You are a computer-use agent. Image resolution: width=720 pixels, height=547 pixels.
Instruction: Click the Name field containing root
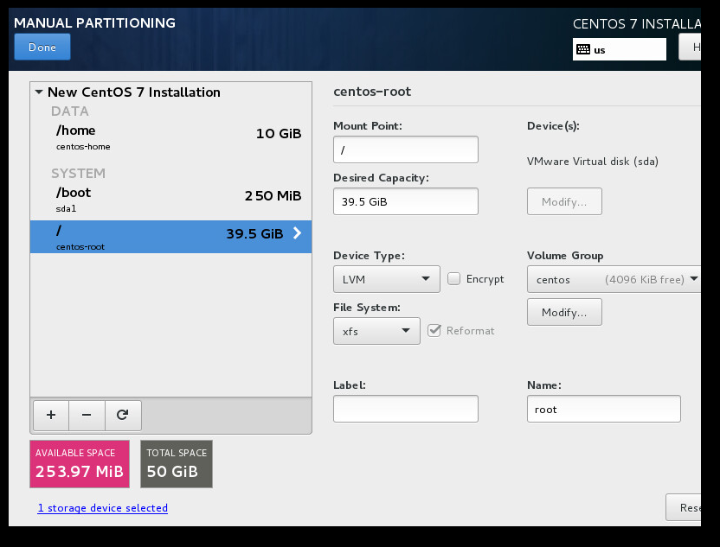tap(604, 409)
